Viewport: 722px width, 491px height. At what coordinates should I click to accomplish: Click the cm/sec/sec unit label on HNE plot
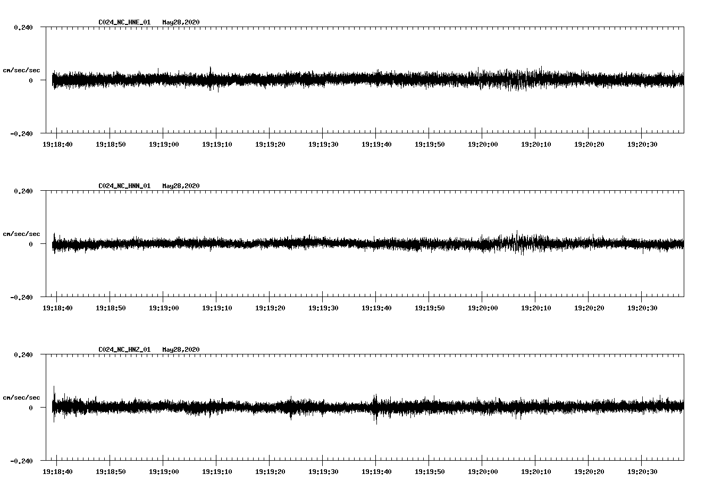point(21,70)
